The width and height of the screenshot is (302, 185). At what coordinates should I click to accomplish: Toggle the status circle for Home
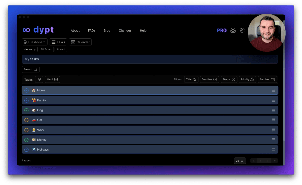tap(26, 90)
